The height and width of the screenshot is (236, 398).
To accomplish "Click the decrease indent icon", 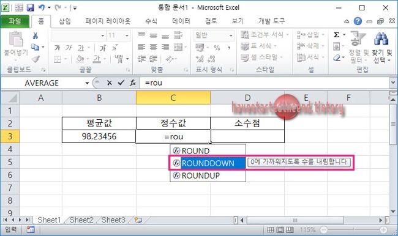I will (x=141, y=59).
